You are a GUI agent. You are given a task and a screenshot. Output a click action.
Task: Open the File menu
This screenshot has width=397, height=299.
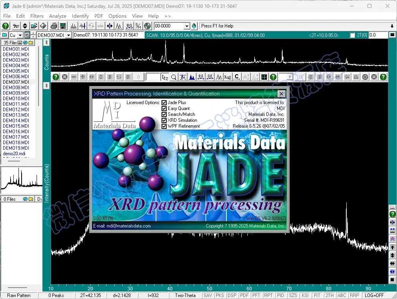click(7, 16)
